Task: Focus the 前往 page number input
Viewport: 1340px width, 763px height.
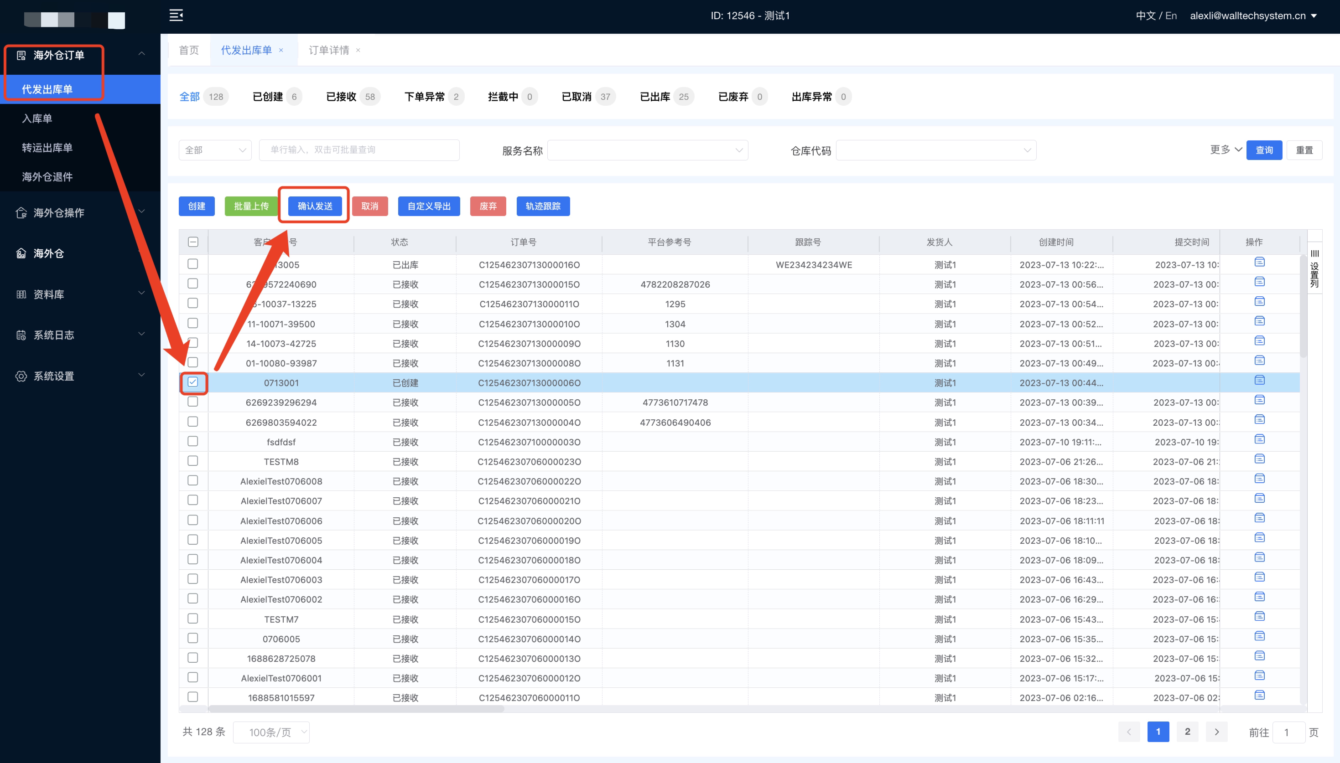Action: pos(1288,732)
